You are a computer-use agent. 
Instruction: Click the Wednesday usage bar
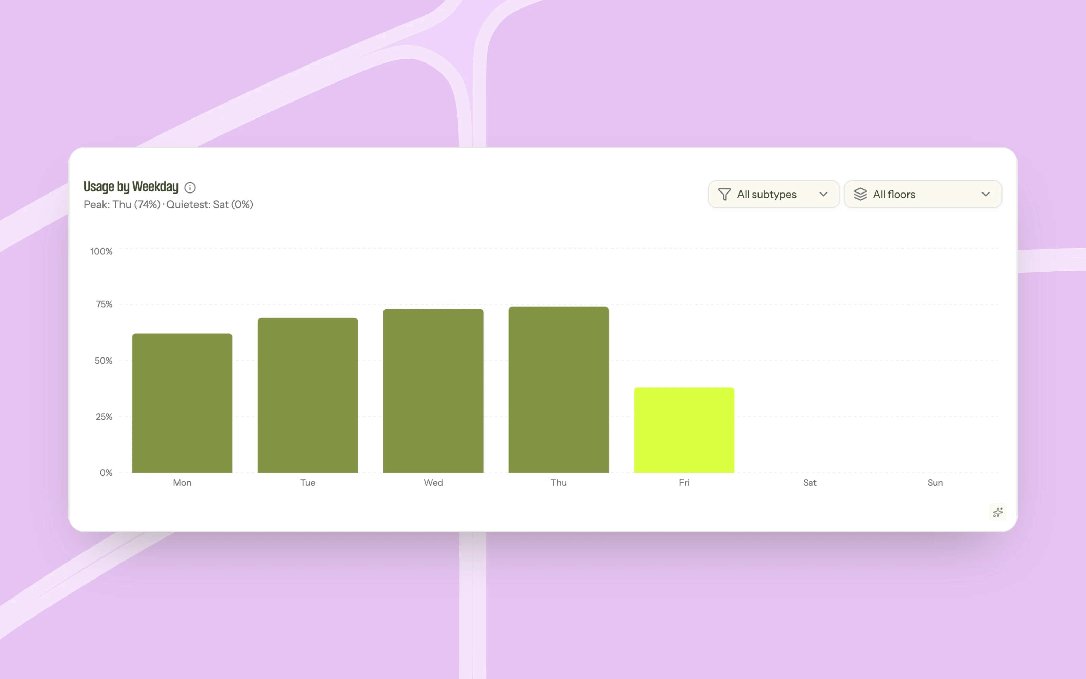click(433, 391)
